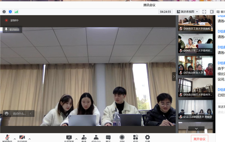Unmute the microphone in bottom toolbar
This screenshot has width=225, height=142.
click(x=7, y=137)
